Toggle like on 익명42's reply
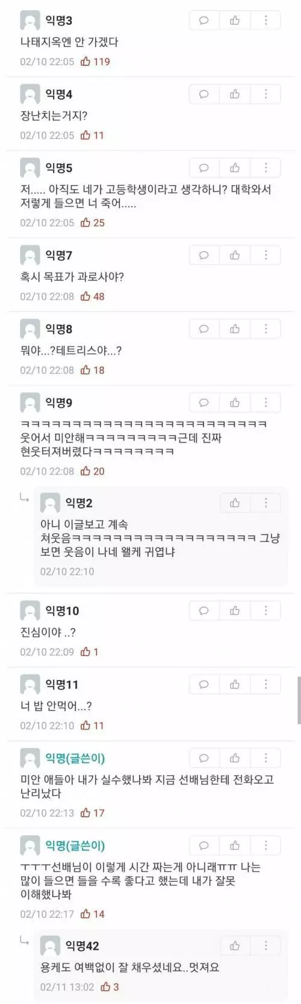Viewport: 301px width, 1004px height. (235, 945)
